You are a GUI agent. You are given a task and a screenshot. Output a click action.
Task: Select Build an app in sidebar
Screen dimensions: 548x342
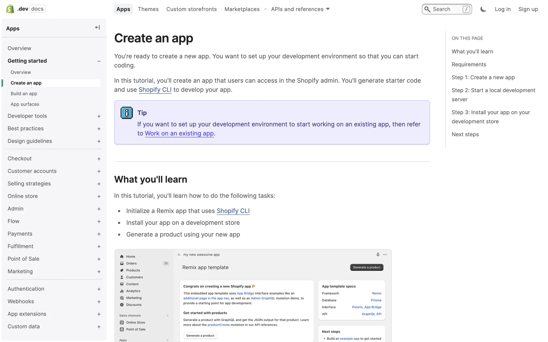tap(24, 93)
